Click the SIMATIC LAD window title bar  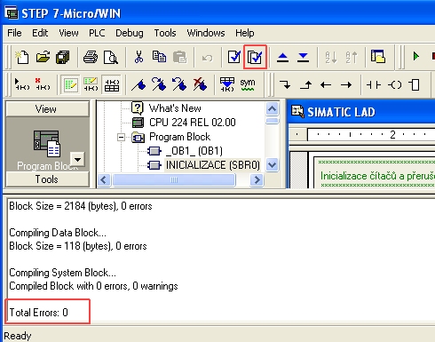[x=361, y=112]
